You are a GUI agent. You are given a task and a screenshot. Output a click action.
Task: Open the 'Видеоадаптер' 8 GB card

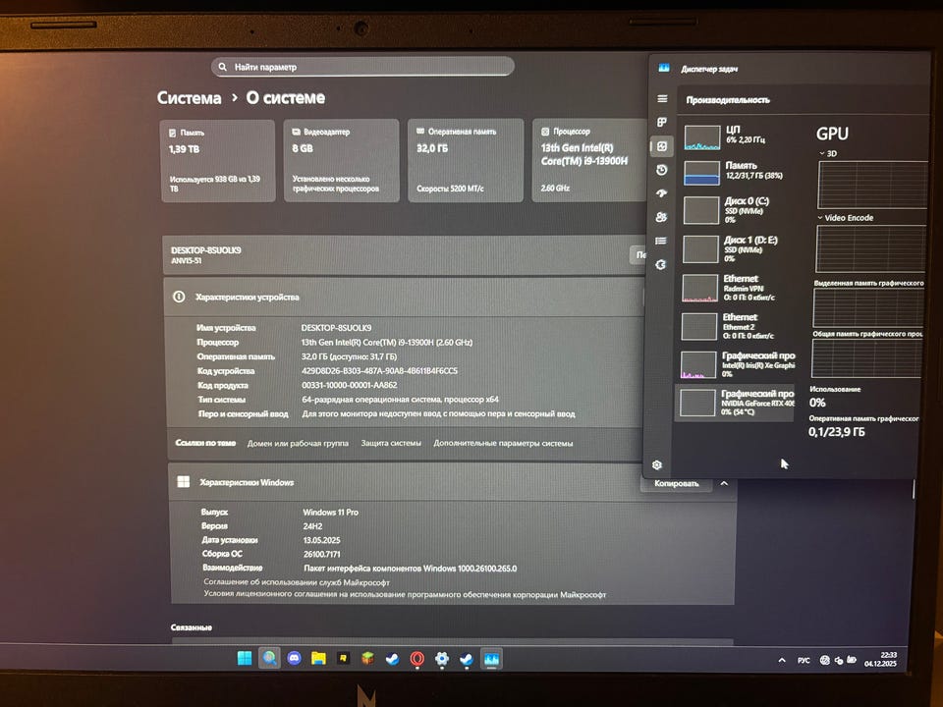(x=341, y=160)
